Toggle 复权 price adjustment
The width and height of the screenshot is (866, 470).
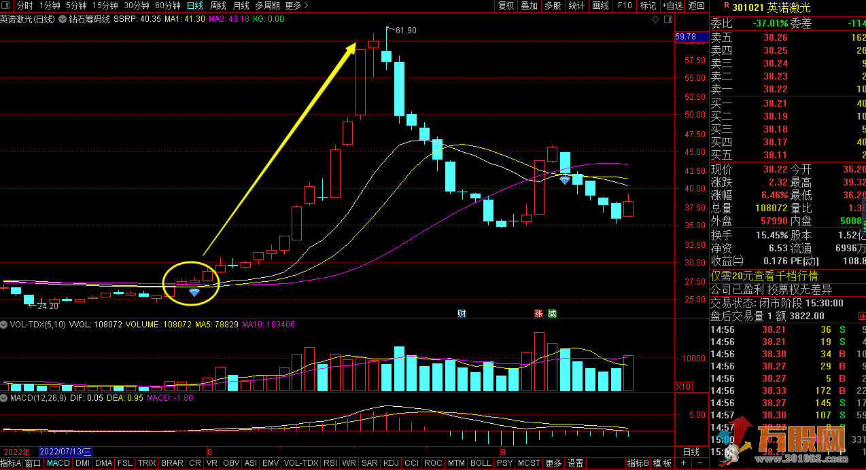[x=506, y=5]
